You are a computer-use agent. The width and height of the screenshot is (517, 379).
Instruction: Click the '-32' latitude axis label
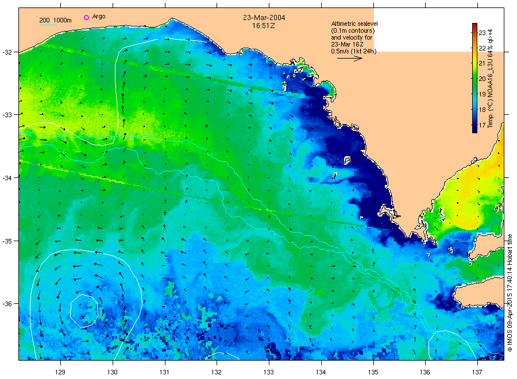pos(7,52)
